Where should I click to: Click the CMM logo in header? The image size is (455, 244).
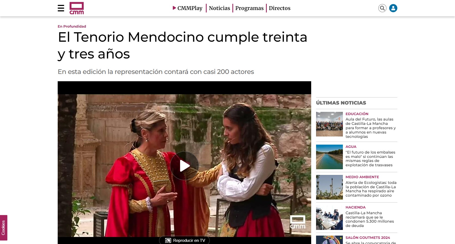(77, 8)
